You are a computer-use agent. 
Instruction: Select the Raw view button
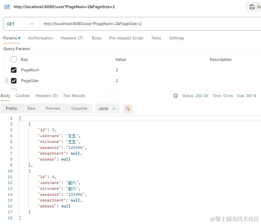(x=31, y=108)
